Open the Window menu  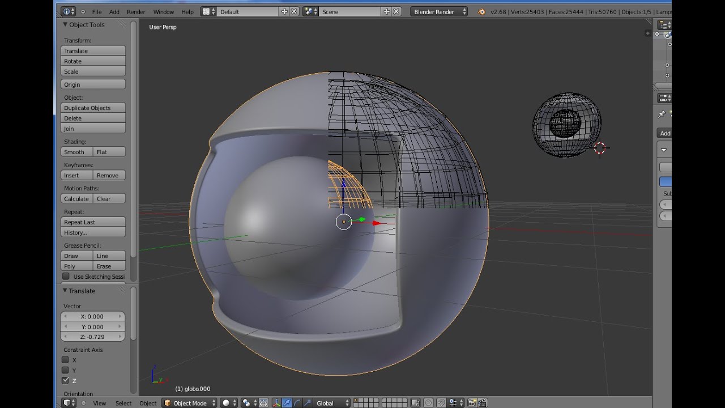pos(164,11)
